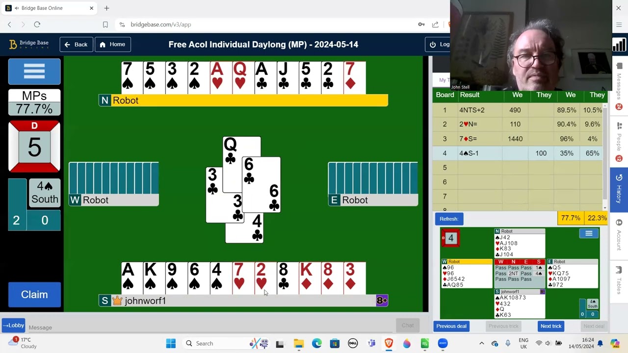The height and width of the screenshot is (353, 628).
Task: Open the Windows Start menu
Action: tap(171, 343)
